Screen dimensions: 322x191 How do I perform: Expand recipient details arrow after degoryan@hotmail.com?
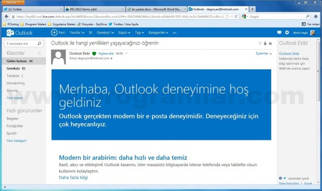(x=112, y=58)
